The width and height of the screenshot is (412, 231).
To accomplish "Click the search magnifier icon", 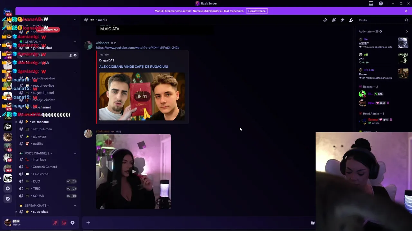I will [407, 20].
